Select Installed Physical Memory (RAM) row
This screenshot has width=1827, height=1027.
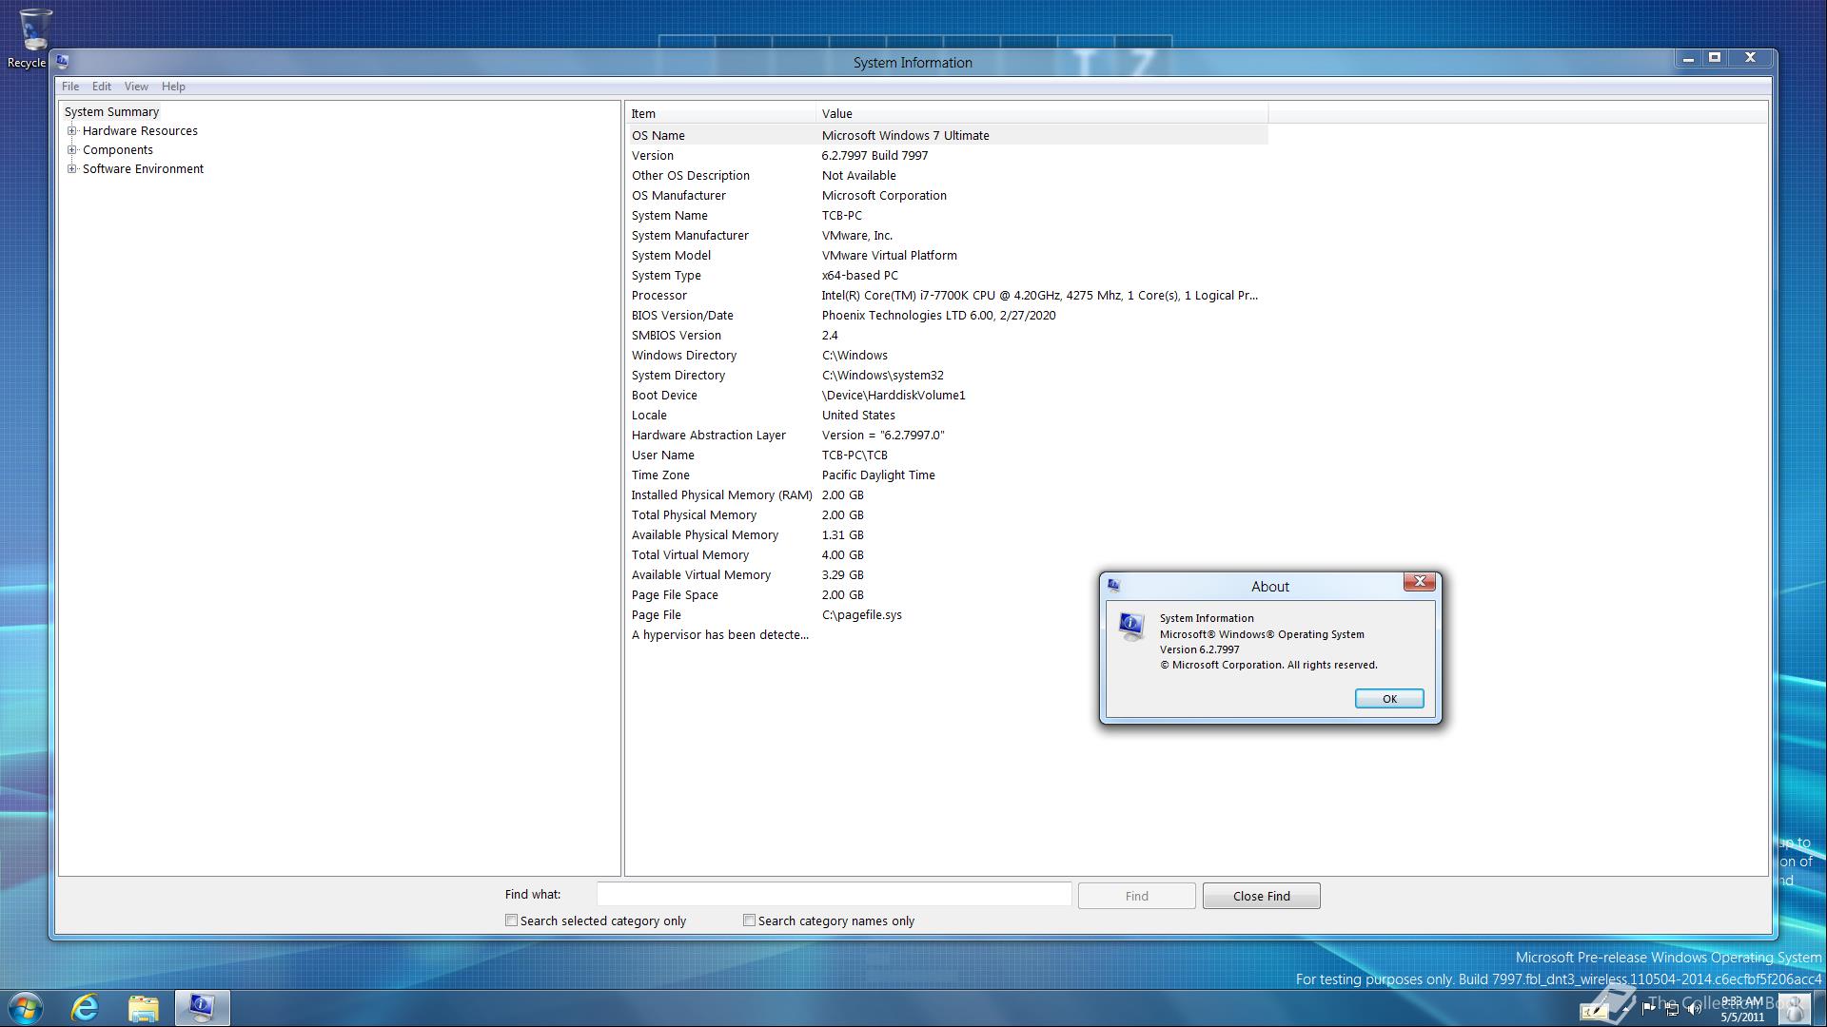[x=947, y=495]
